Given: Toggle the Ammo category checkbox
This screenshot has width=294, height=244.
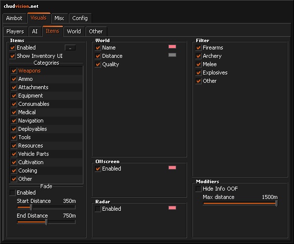Looking at the screenshot, I should coord(14,79).
